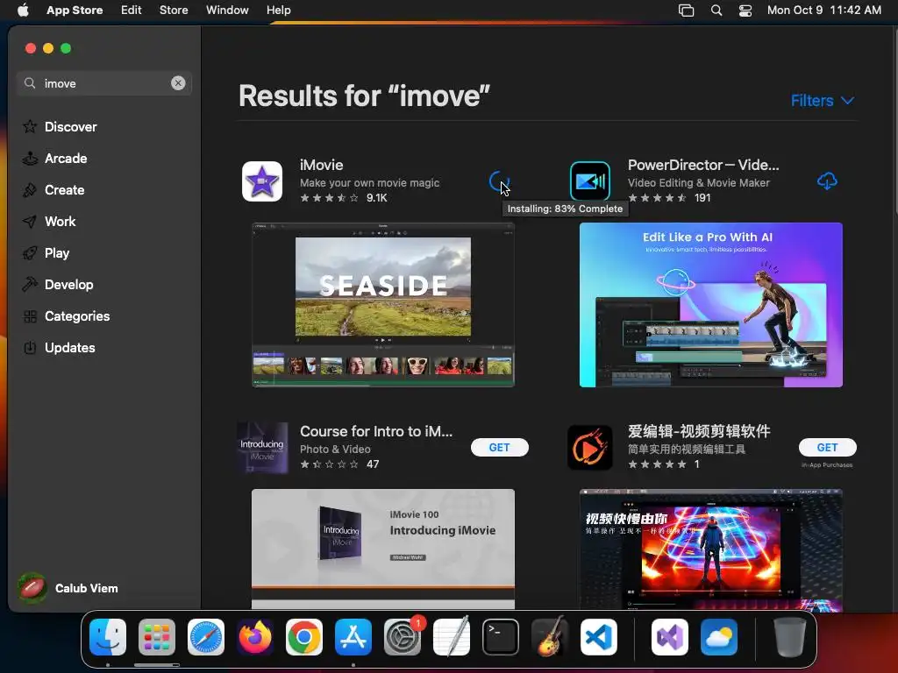Open Visual Studio from the Dock
This screenshot has width=898, height=673.
click(669, 637)
